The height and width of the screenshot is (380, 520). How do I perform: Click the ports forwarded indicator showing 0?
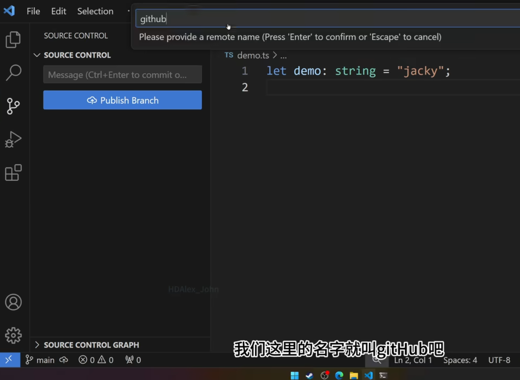[x=133, y=360]
